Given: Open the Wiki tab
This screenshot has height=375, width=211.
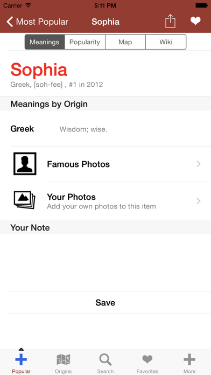Looking at the screenshot, I should [x=166, y=42].
